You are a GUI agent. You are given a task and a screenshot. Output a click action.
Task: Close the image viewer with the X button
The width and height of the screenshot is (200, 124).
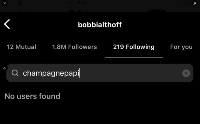pyautogui.click(x=5, y=3)
